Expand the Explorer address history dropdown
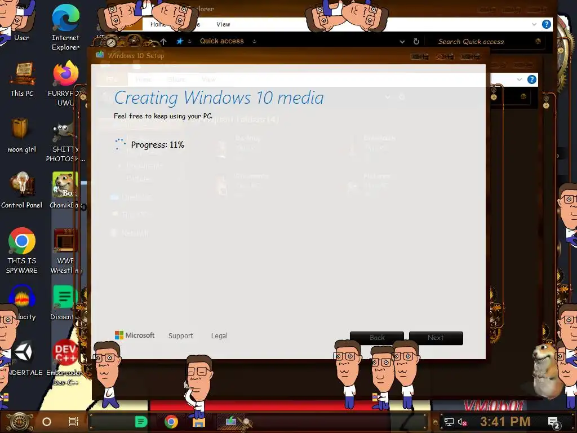Screen dimensions: 577x433 [402, 42]
